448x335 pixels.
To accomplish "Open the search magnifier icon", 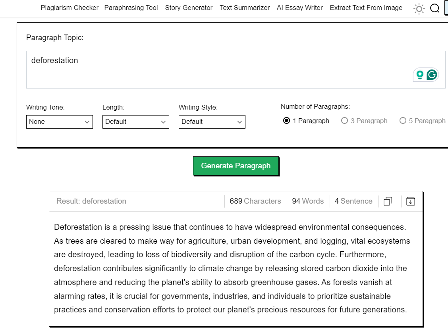I will coord(434,8).
